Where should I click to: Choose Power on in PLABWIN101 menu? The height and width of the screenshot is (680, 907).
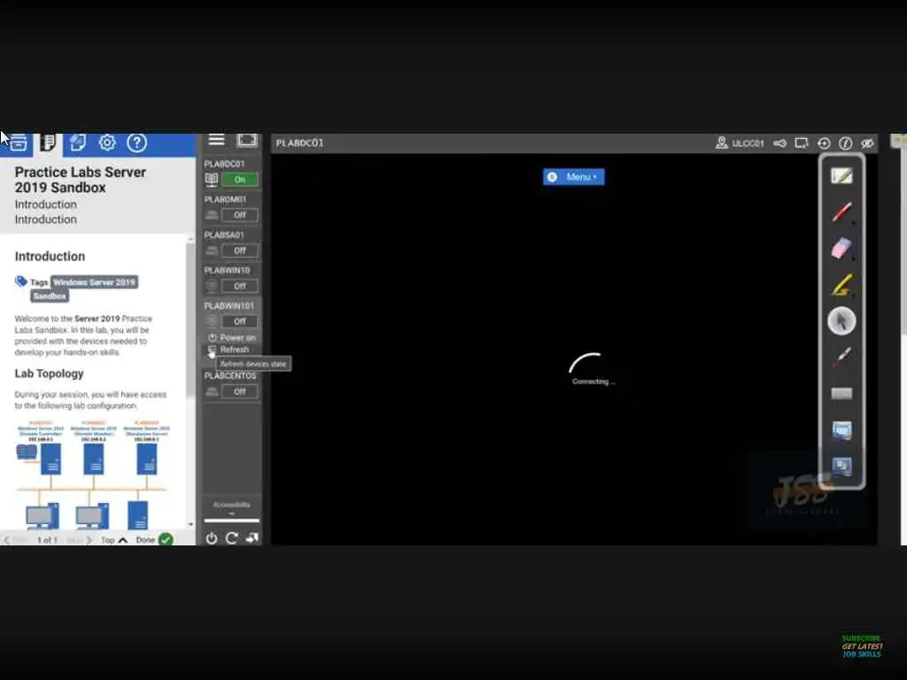pos(232,337)
